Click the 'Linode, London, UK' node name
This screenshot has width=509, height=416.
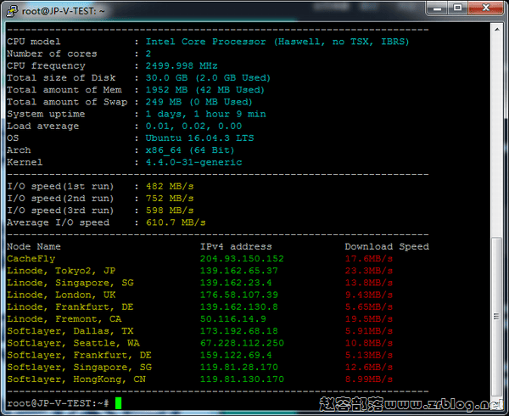click(x=61, y=295)
